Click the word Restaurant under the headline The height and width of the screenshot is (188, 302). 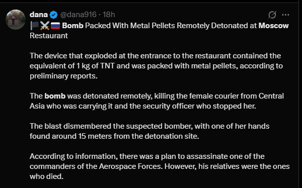(x=49, y=36)
